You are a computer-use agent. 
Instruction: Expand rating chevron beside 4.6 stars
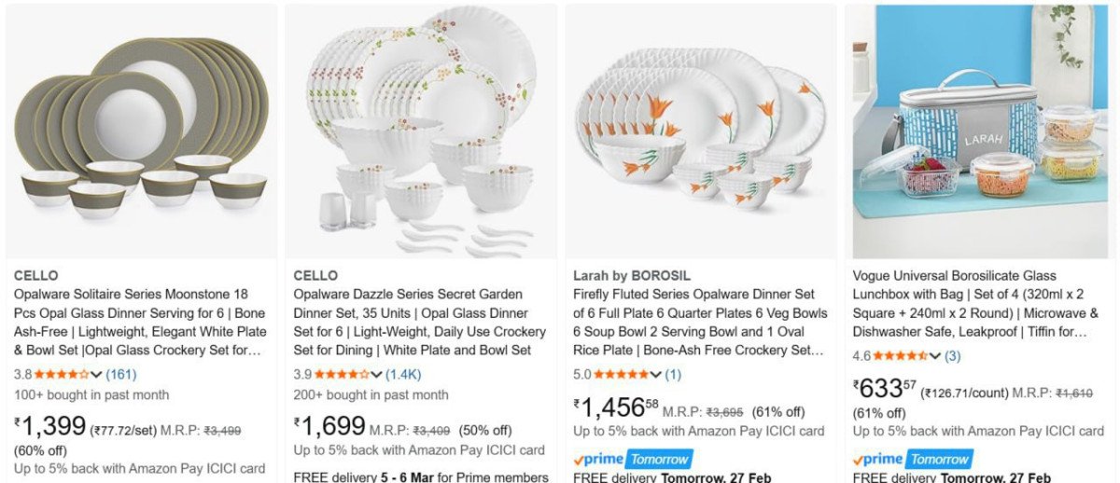[934, 356]
